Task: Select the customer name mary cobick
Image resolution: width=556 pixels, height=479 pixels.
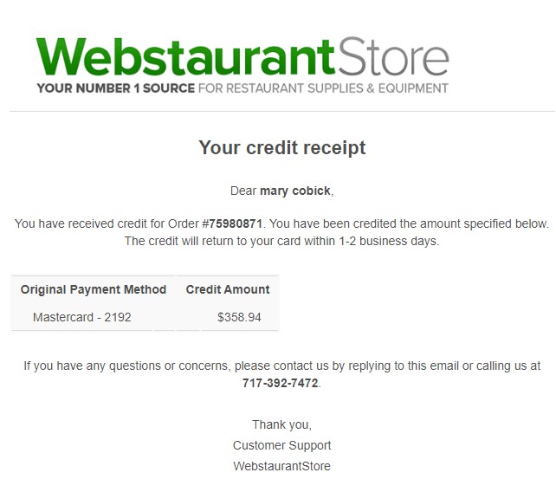Action: (295, 191)
